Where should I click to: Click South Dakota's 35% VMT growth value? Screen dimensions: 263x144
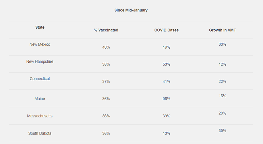pos(223,131)
